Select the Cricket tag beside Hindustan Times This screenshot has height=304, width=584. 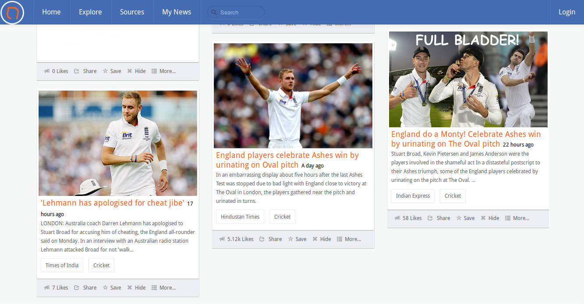point(282,217)
